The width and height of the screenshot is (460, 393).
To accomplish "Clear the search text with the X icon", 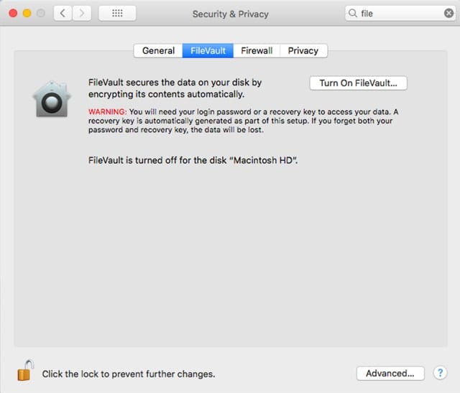I will coord(449,13).
